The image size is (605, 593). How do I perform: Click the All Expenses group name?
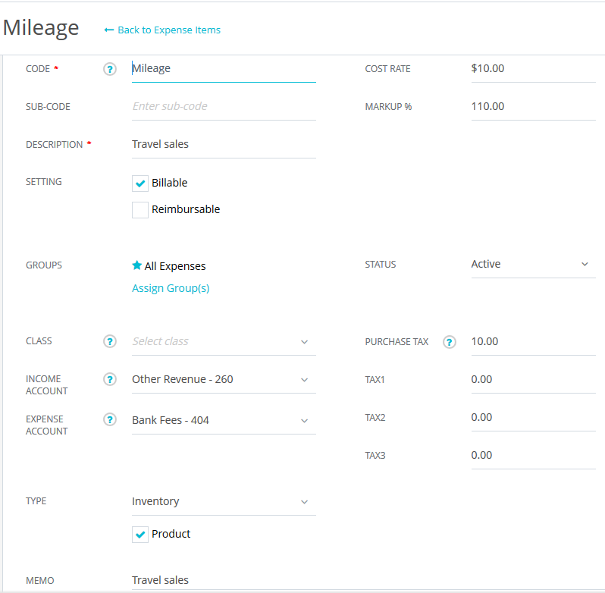(175, 266)
